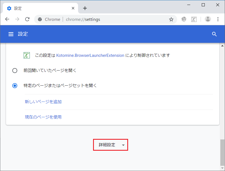Viewport: 225px width, 171px height.
Task: Open a new tab with plus button
Action: 85,8
